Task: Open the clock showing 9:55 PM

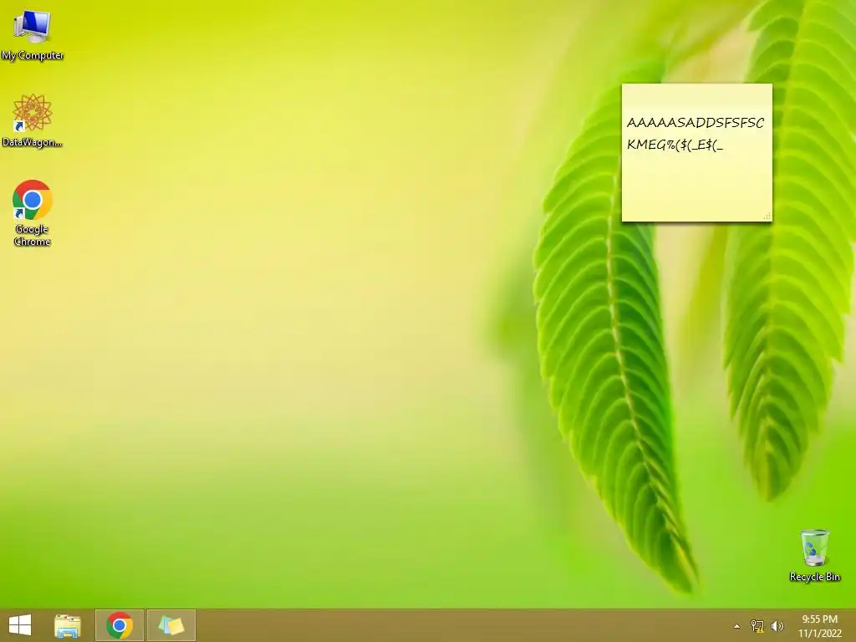Action: [819, 626]
